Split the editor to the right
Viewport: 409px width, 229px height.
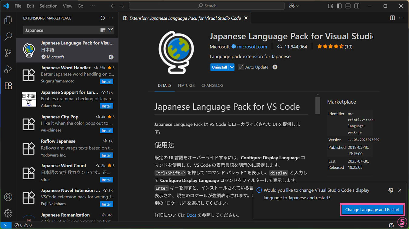392,18
